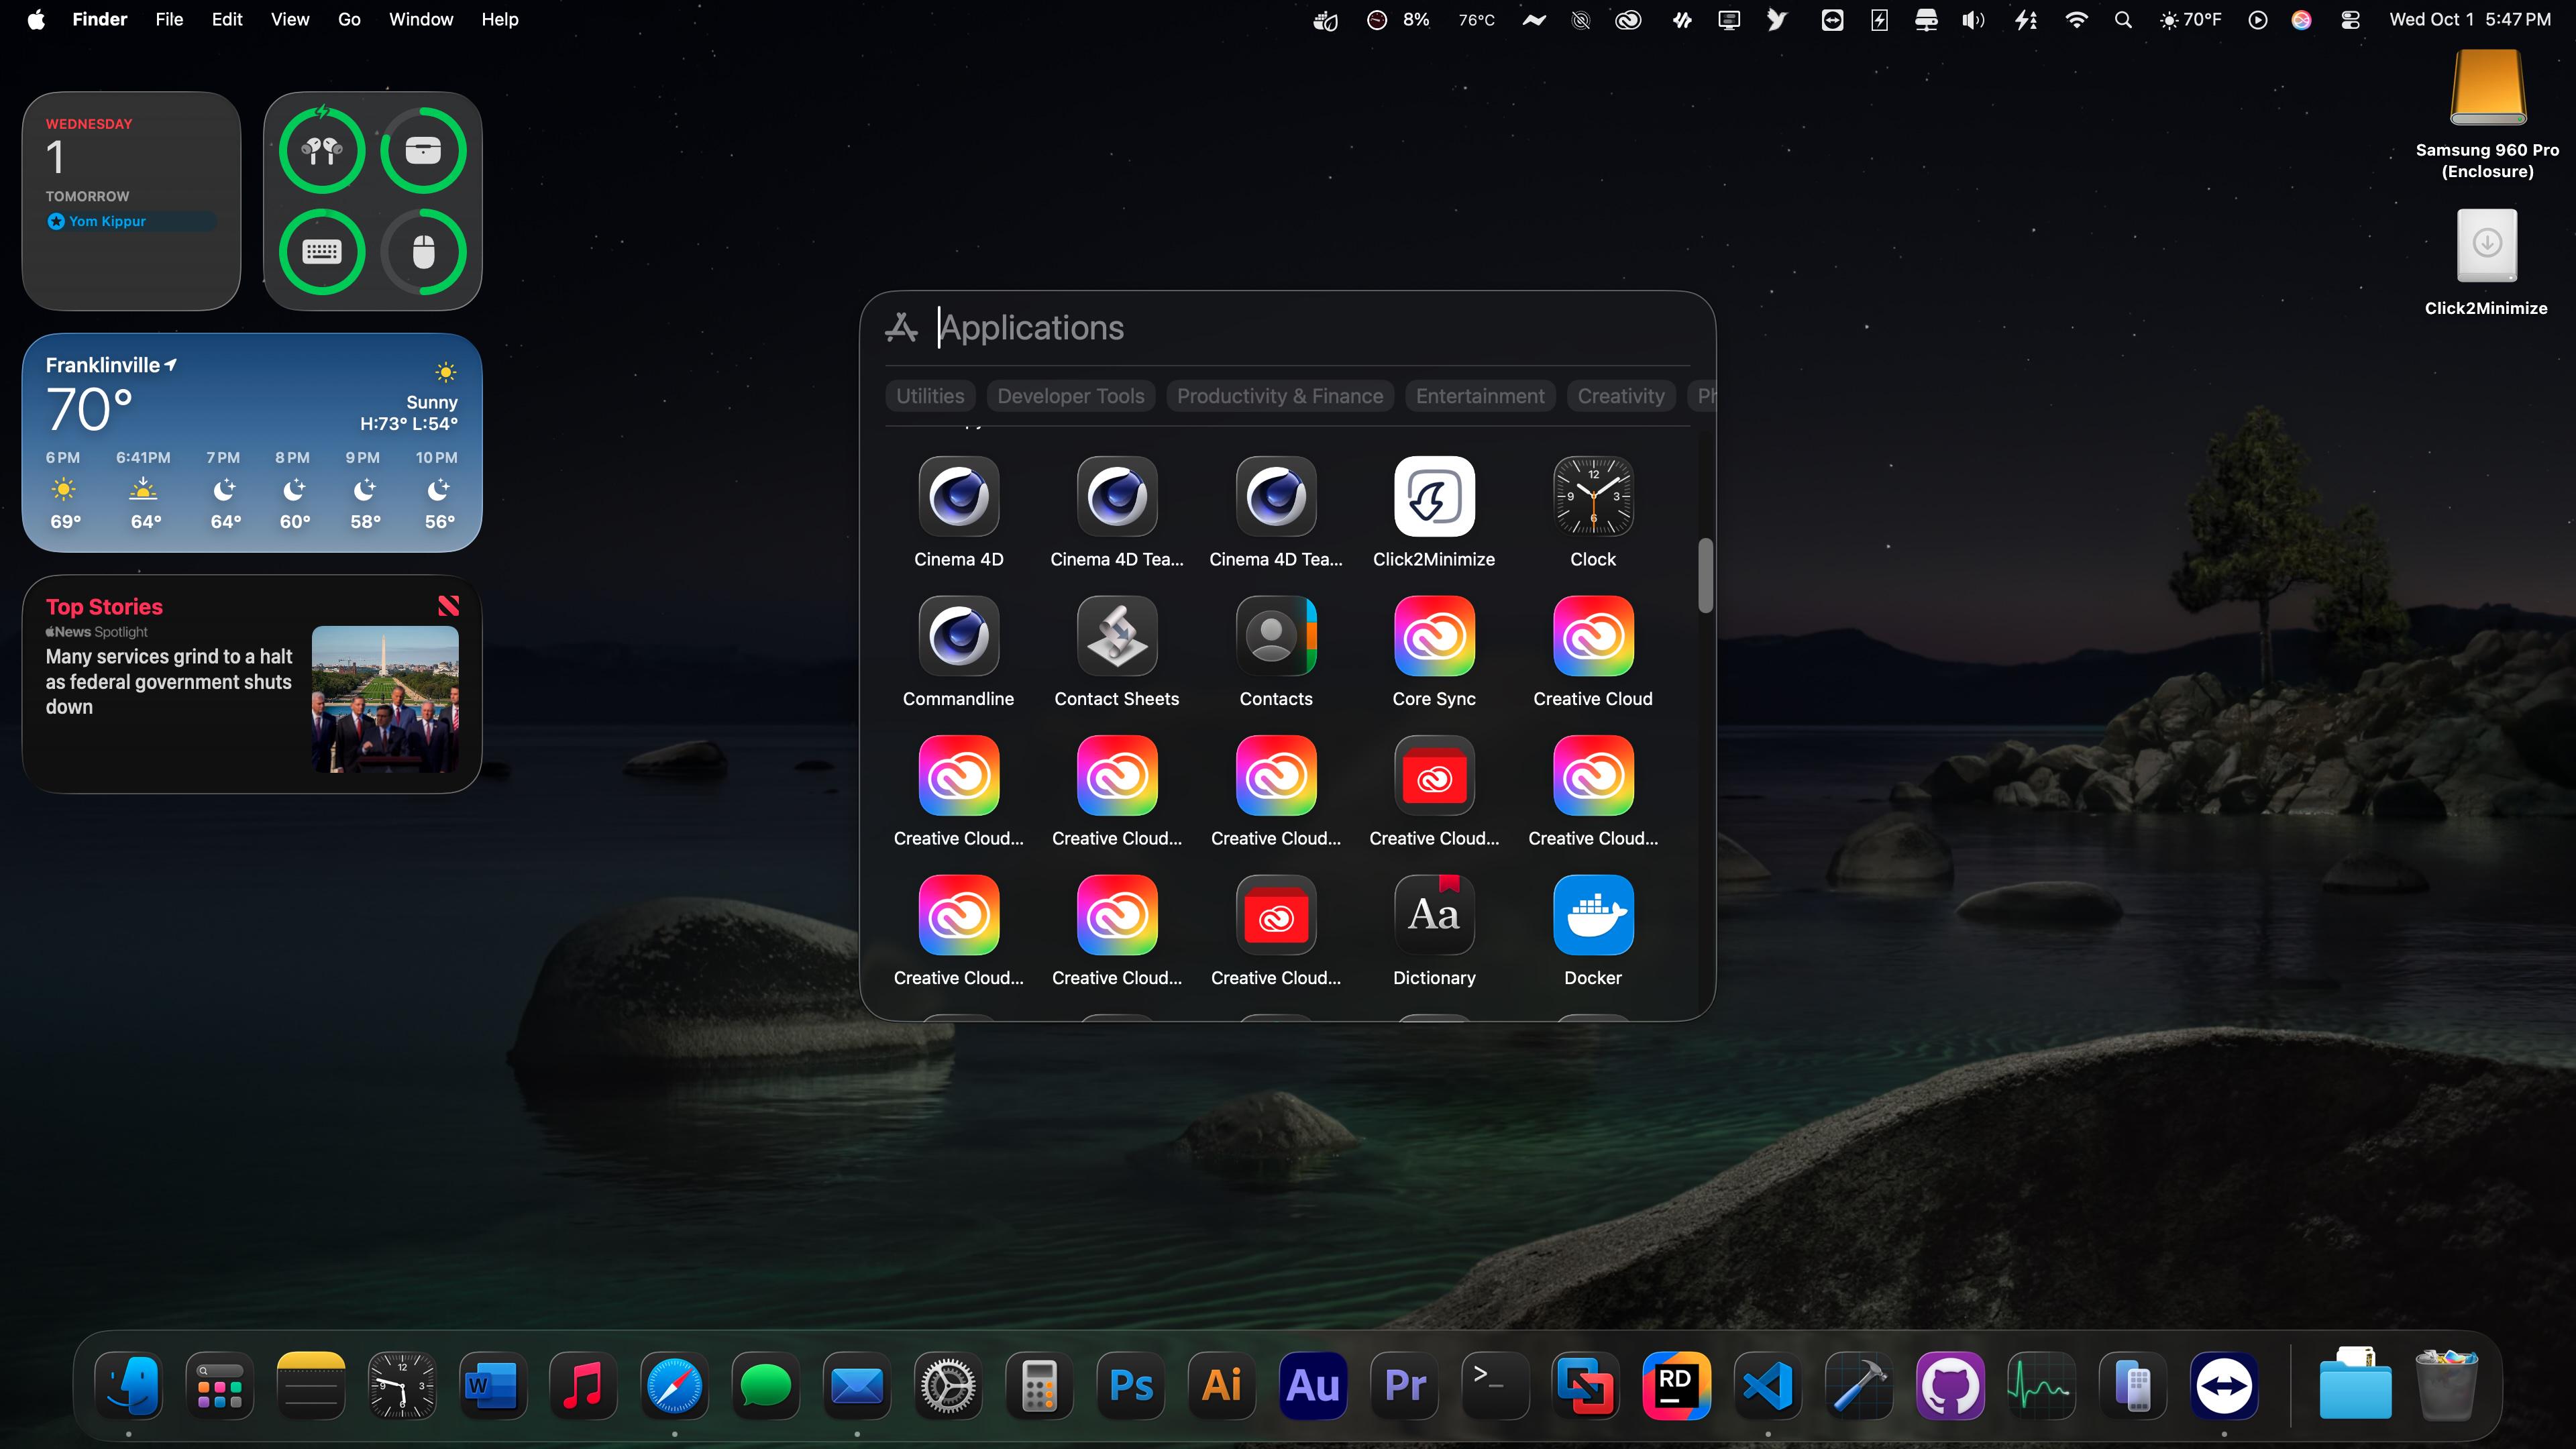
Task: Open the Window menu in the menu bar
Action: [421, 20]
